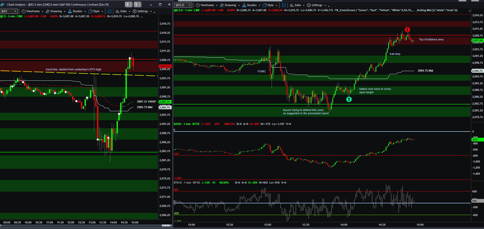
Task: Open toolbar overflow arrow in @ES.D window
Action: click(329, 6)
